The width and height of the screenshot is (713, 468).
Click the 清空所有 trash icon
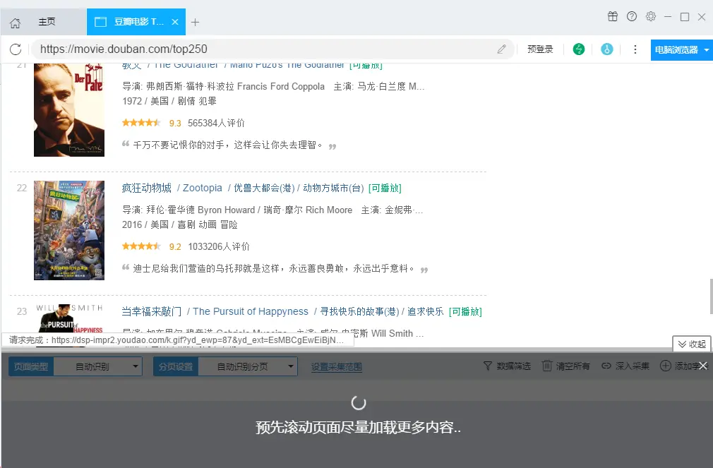pos(547,366)
